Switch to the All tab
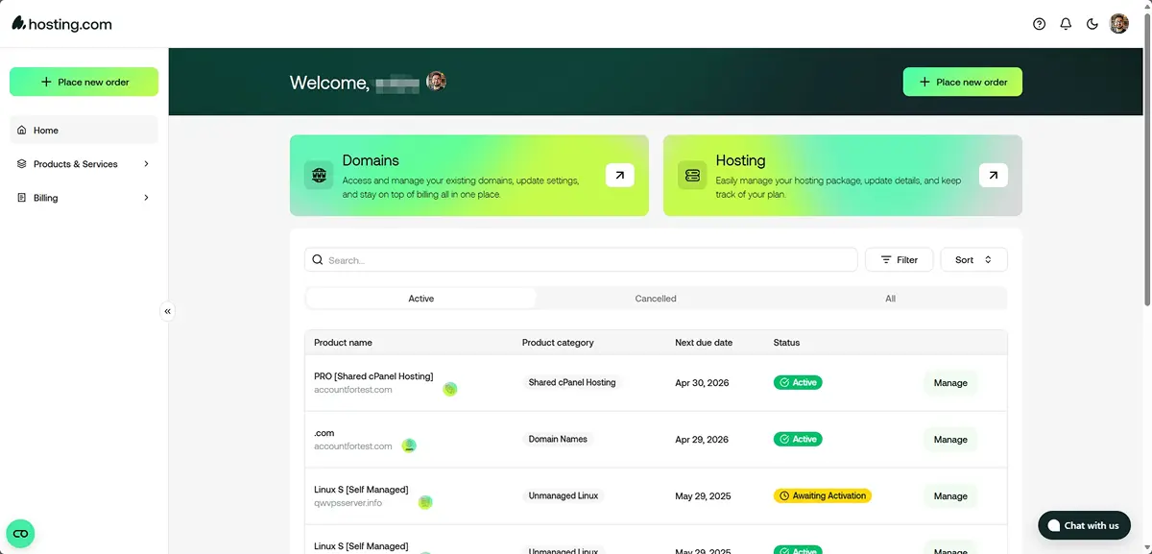Viewport: 1152px width, 554px height. (x=889, y=298)
